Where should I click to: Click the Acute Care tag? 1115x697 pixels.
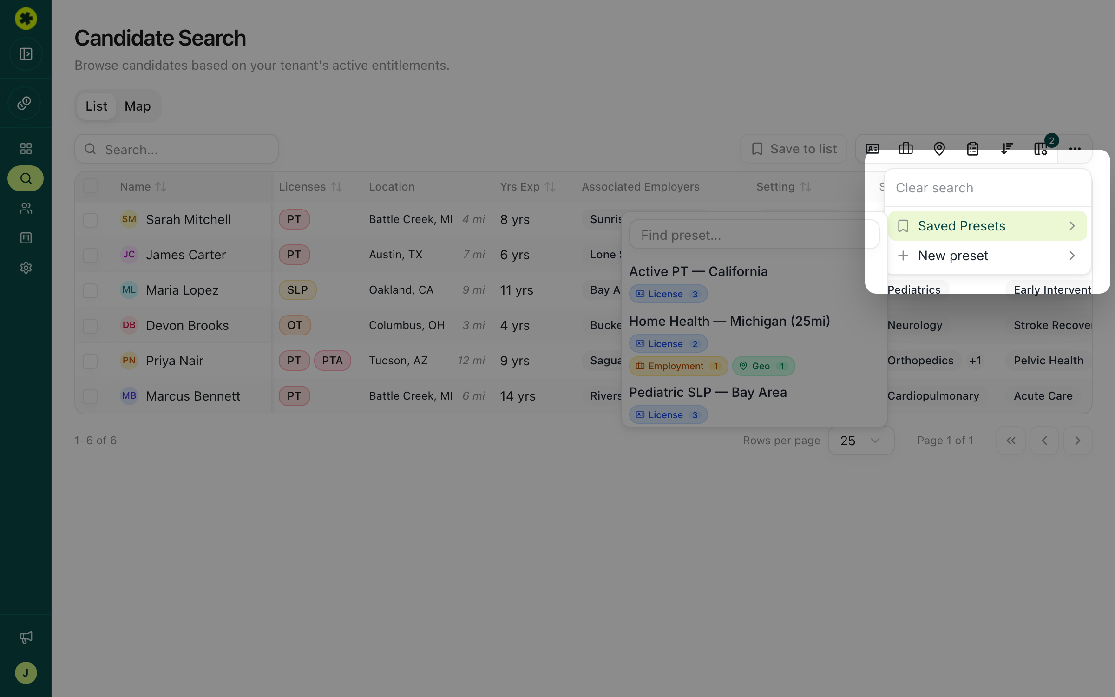click(x=1043, y=396)
